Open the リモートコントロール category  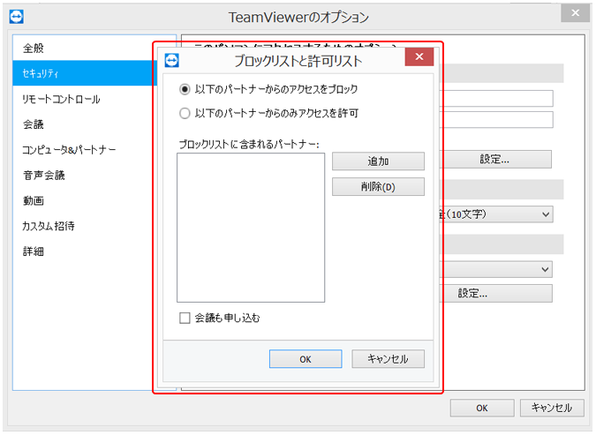(61, 99)
